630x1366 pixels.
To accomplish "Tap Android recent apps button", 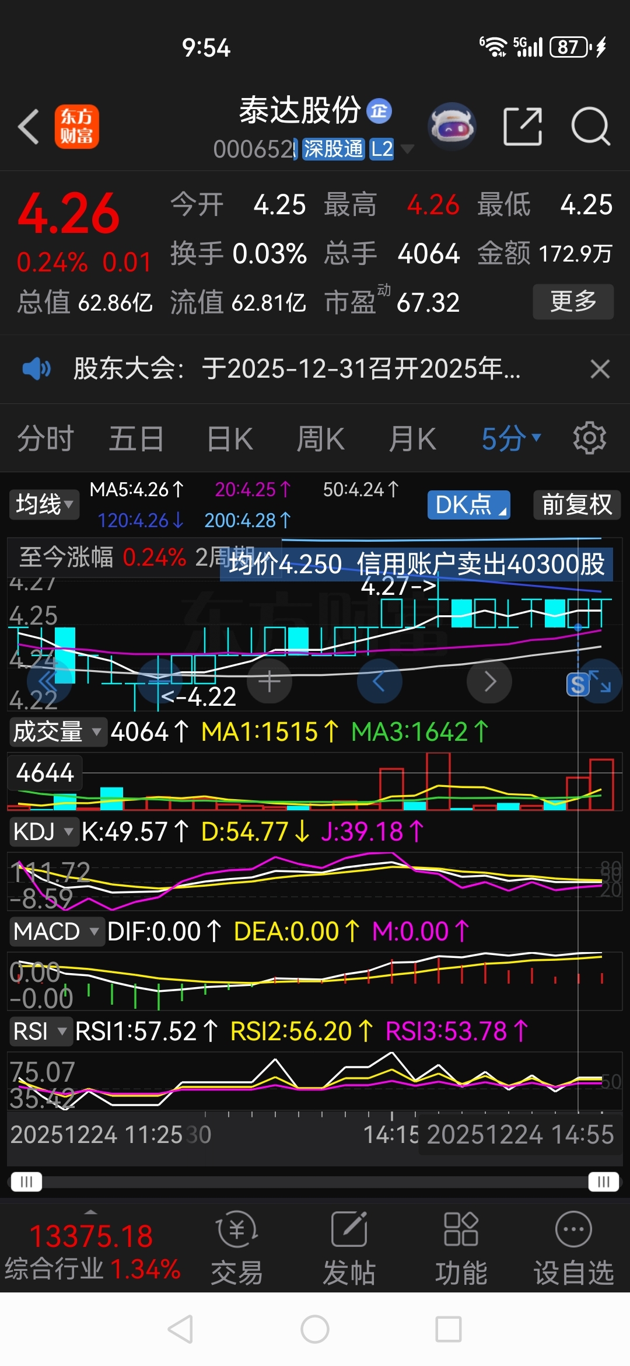I will point(449,1329).
